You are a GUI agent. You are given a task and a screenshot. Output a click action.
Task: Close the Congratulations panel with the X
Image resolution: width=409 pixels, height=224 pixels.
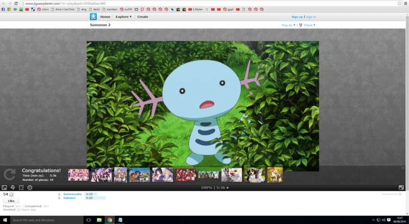click(x=403, y=168)
